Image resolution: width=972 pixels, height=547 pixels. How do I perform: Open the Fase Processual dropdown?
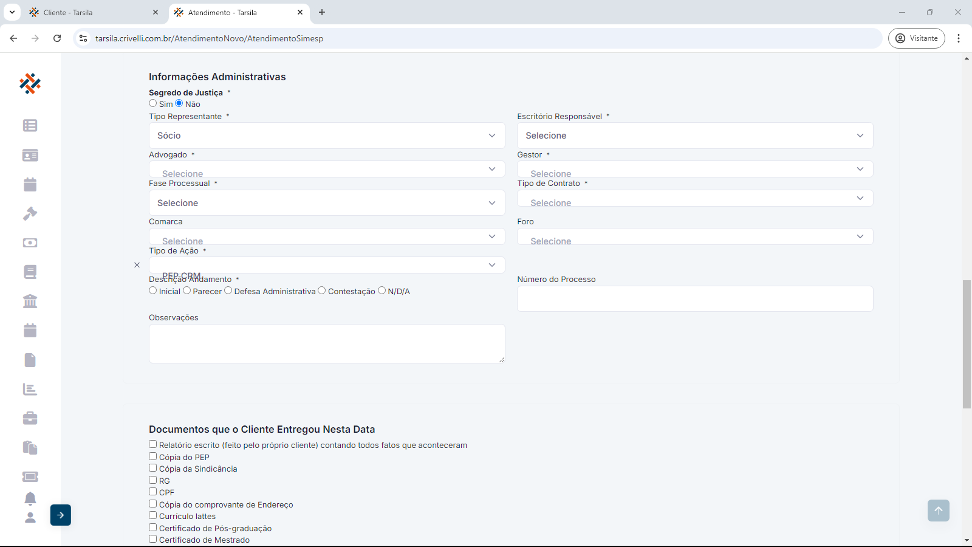[x=327, y=203]
